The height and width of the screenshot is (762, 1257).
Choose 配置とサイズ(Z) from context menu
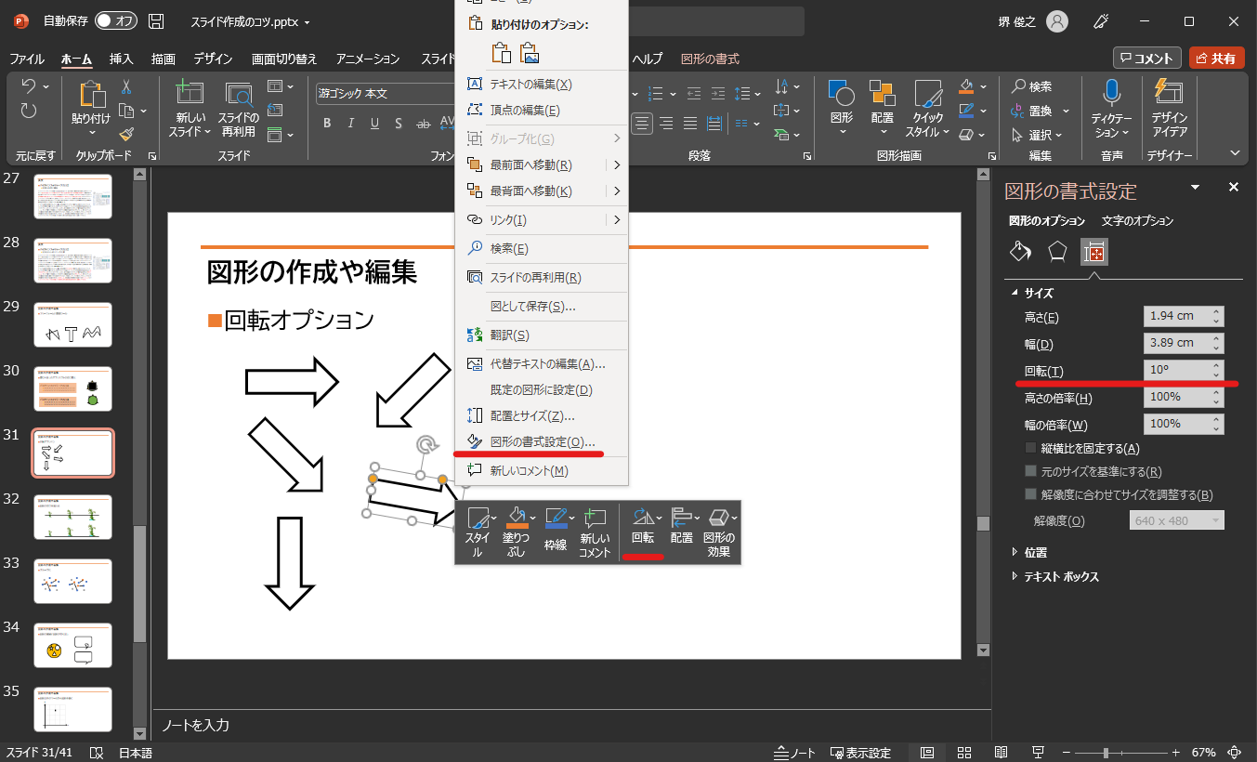click(x=542, y=415)
